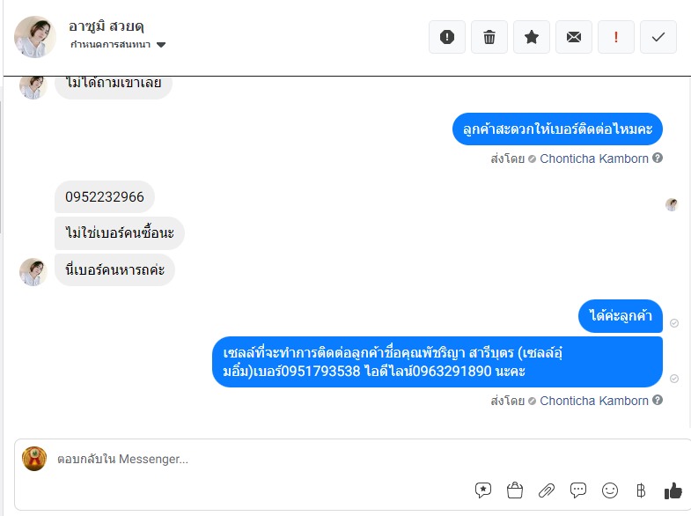Mark conversation unread with the envelope icon
The height and width of the screenshot is (516, 691).
[574, 37]
